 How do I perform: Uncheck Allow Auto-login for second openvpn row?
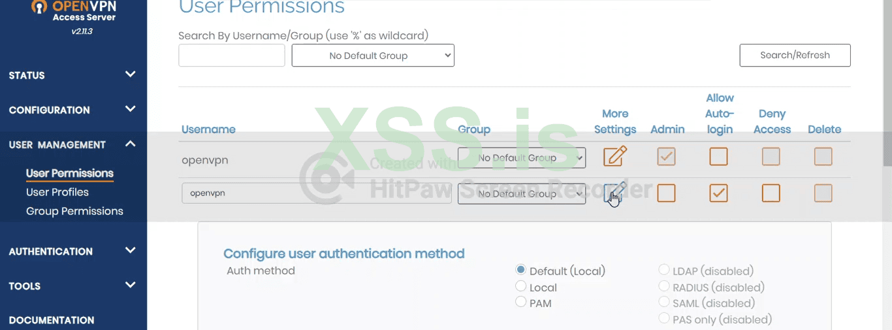pyautogui.click(x=718, y=193)
